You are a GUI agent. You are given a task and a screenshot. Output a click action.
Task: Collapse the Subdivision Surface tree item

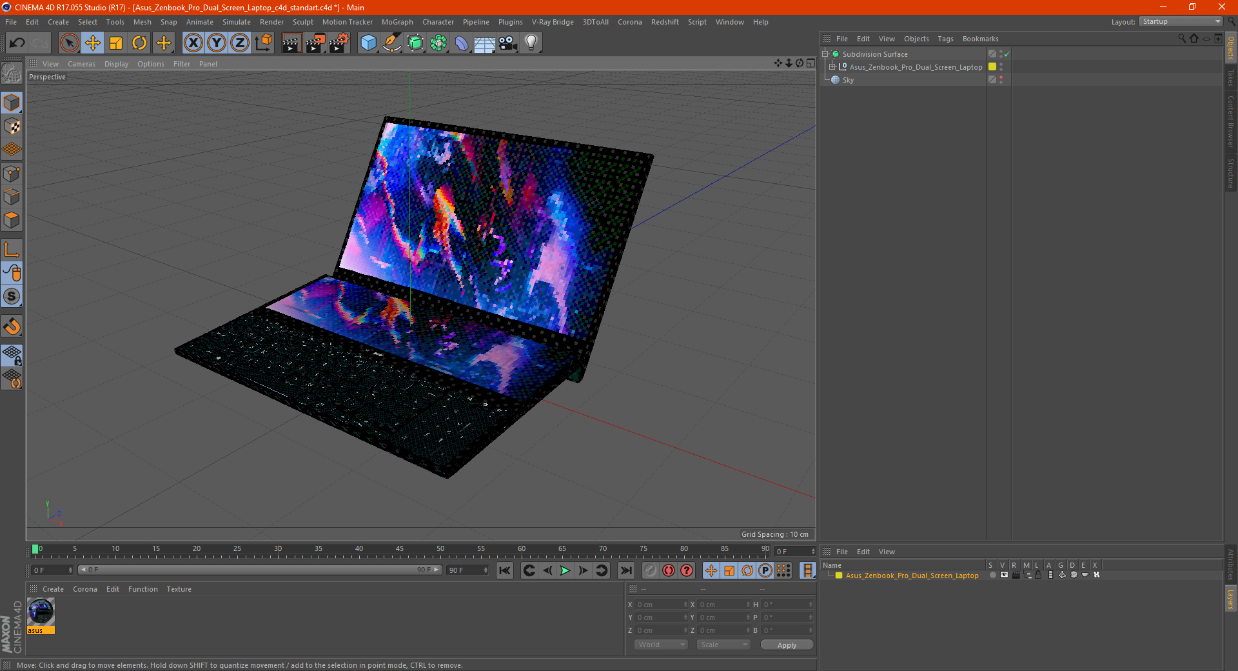pyautogui.click(x=825, y=54)
